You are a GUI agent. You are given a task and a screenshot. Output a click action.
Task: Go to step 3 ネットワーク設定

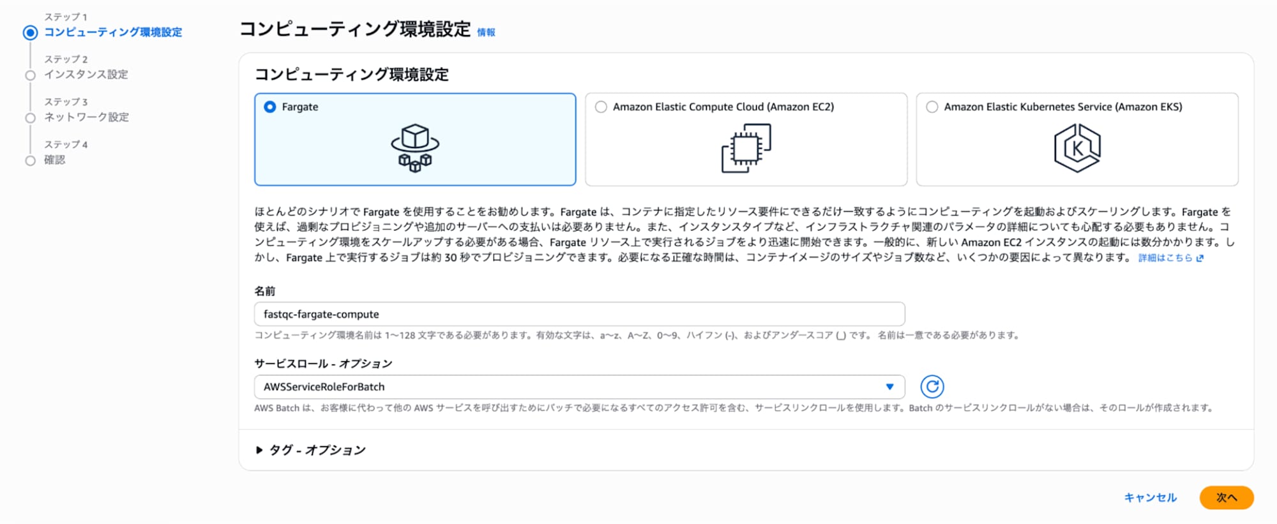(86, 117)
